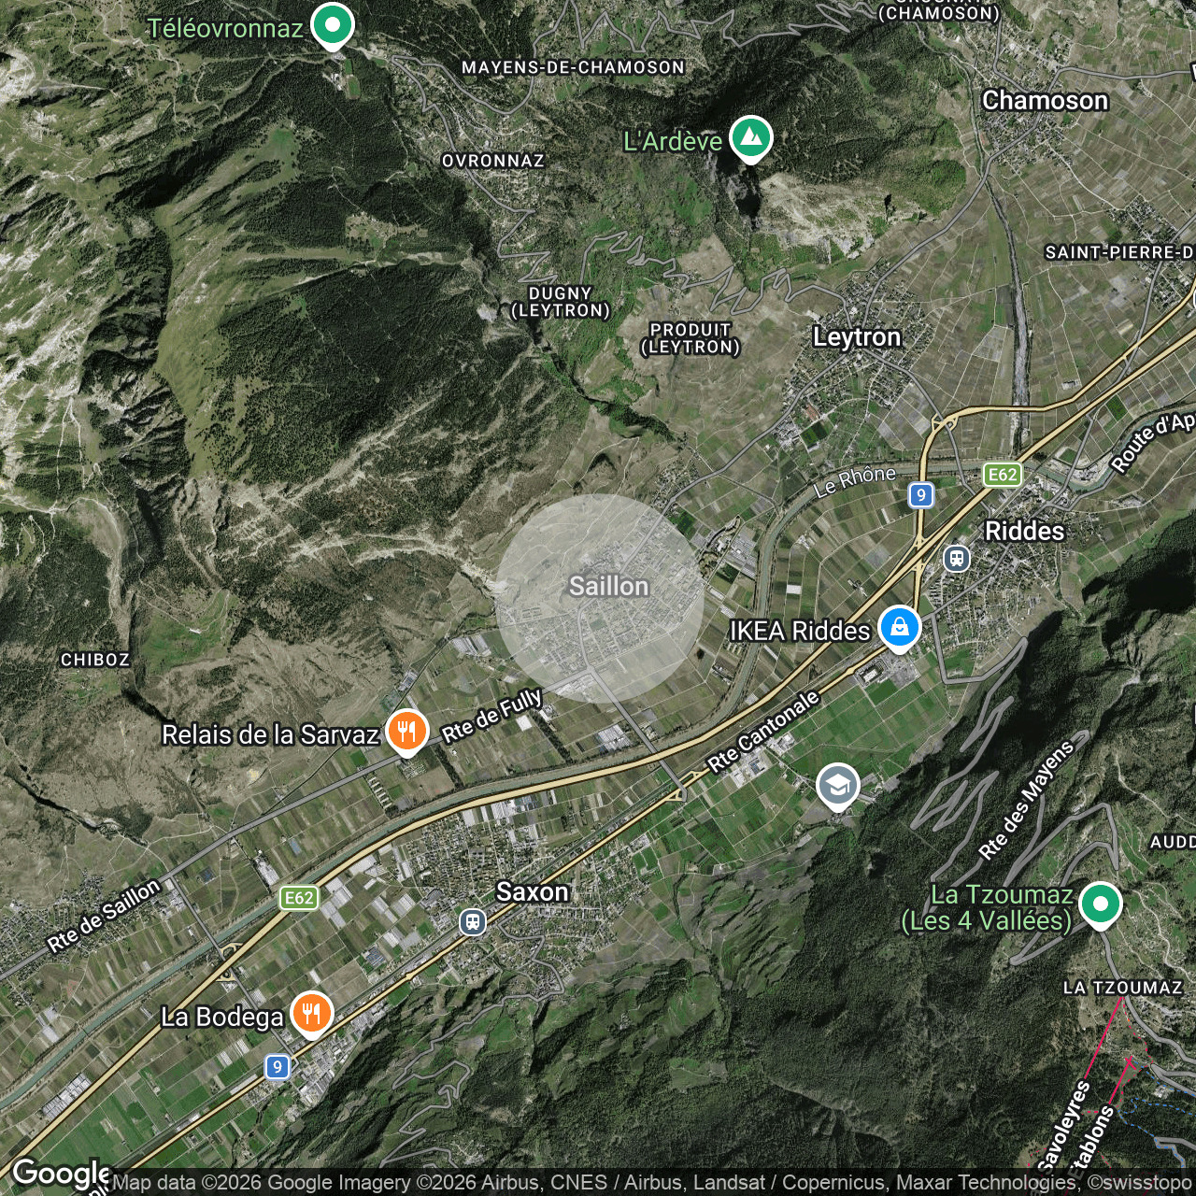Click the gray school graduation cap marker
This screenshot has height=1196, width=1196.
click(x=838, y=786)
